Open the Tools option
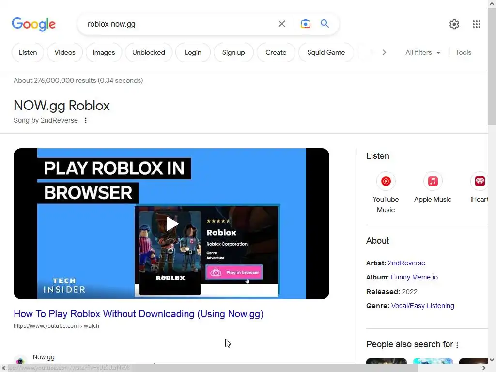Image resolution: width=496 pixels, height=372 pixels. point(463,52)
